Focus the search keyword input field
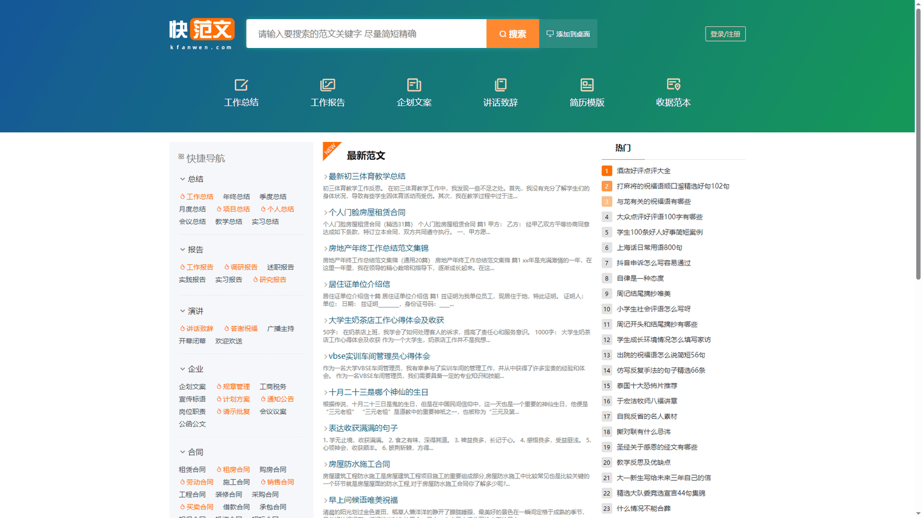922x518 pixels. coord(366,34)
